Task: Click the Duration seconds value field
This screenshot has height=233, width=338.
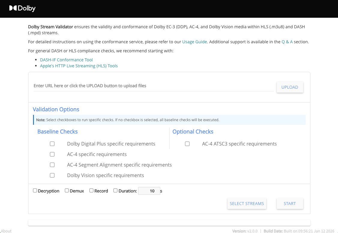Action: pos(149,191)
